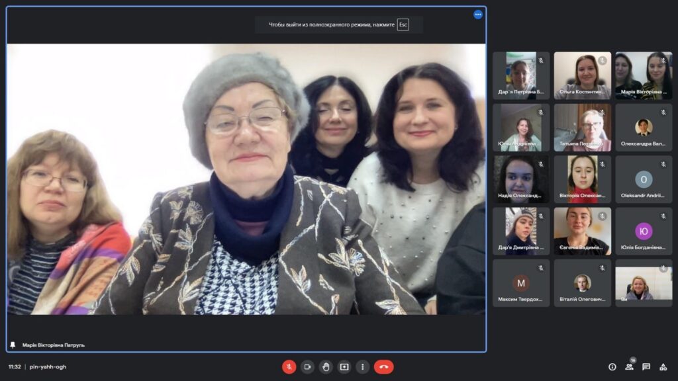Click the blue options button on main video
678x381 pixels.
point(477,15)
